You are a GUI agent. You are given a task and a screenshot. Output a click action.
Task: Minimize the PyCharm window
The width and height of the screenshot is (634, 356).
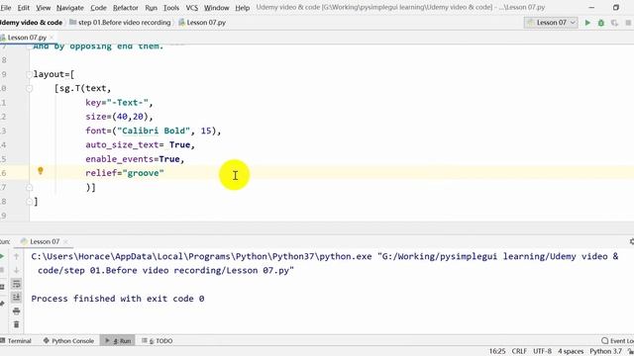coord(591,8)
